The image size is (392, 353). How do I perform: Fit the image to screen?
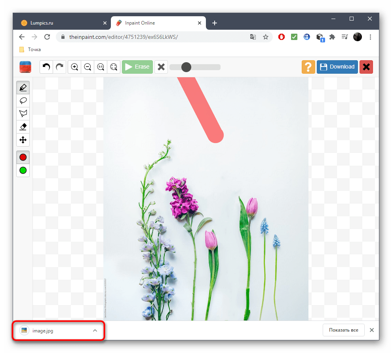tap(114, 67)
